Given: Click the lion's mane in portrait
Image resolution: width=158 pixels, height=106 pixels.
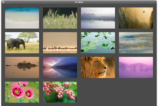Looking at the screenshot, I should click(88, 67).
